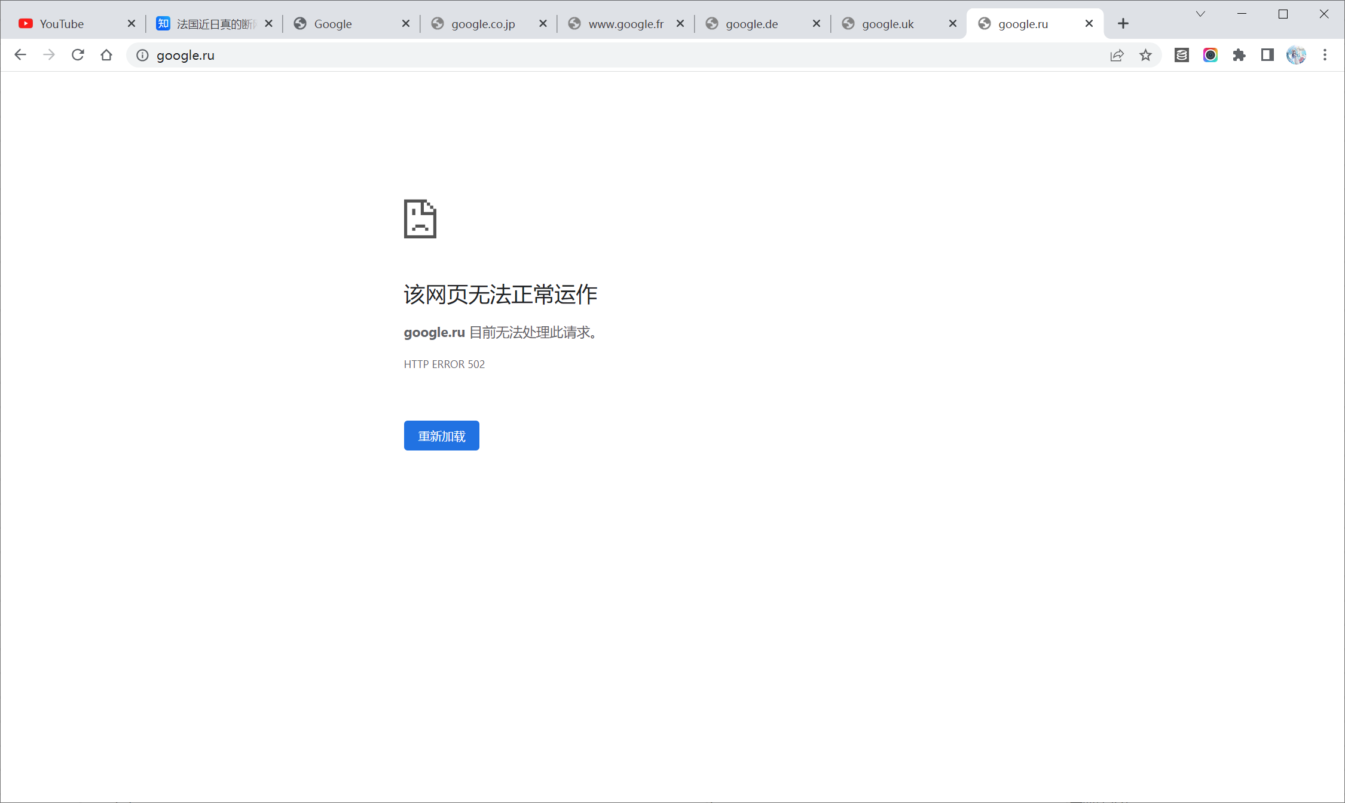View site information icon in address bar
The image size is (1345, 803).
click(142, 55)
